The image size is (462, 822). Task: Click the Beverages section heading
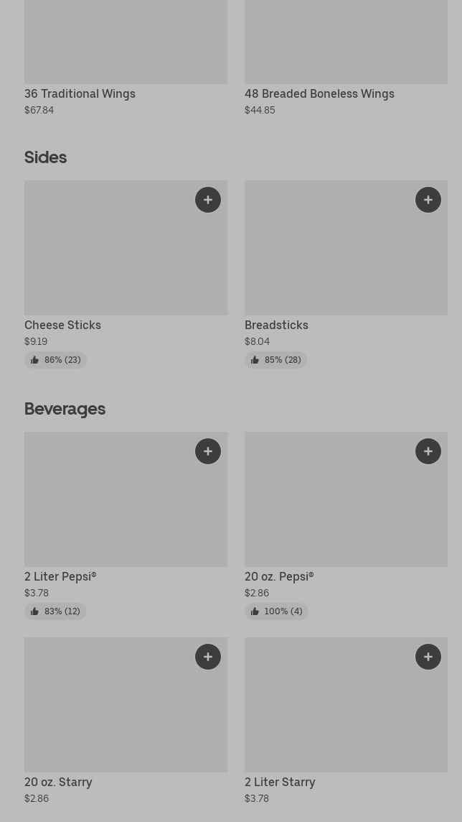tap(65, 408)
